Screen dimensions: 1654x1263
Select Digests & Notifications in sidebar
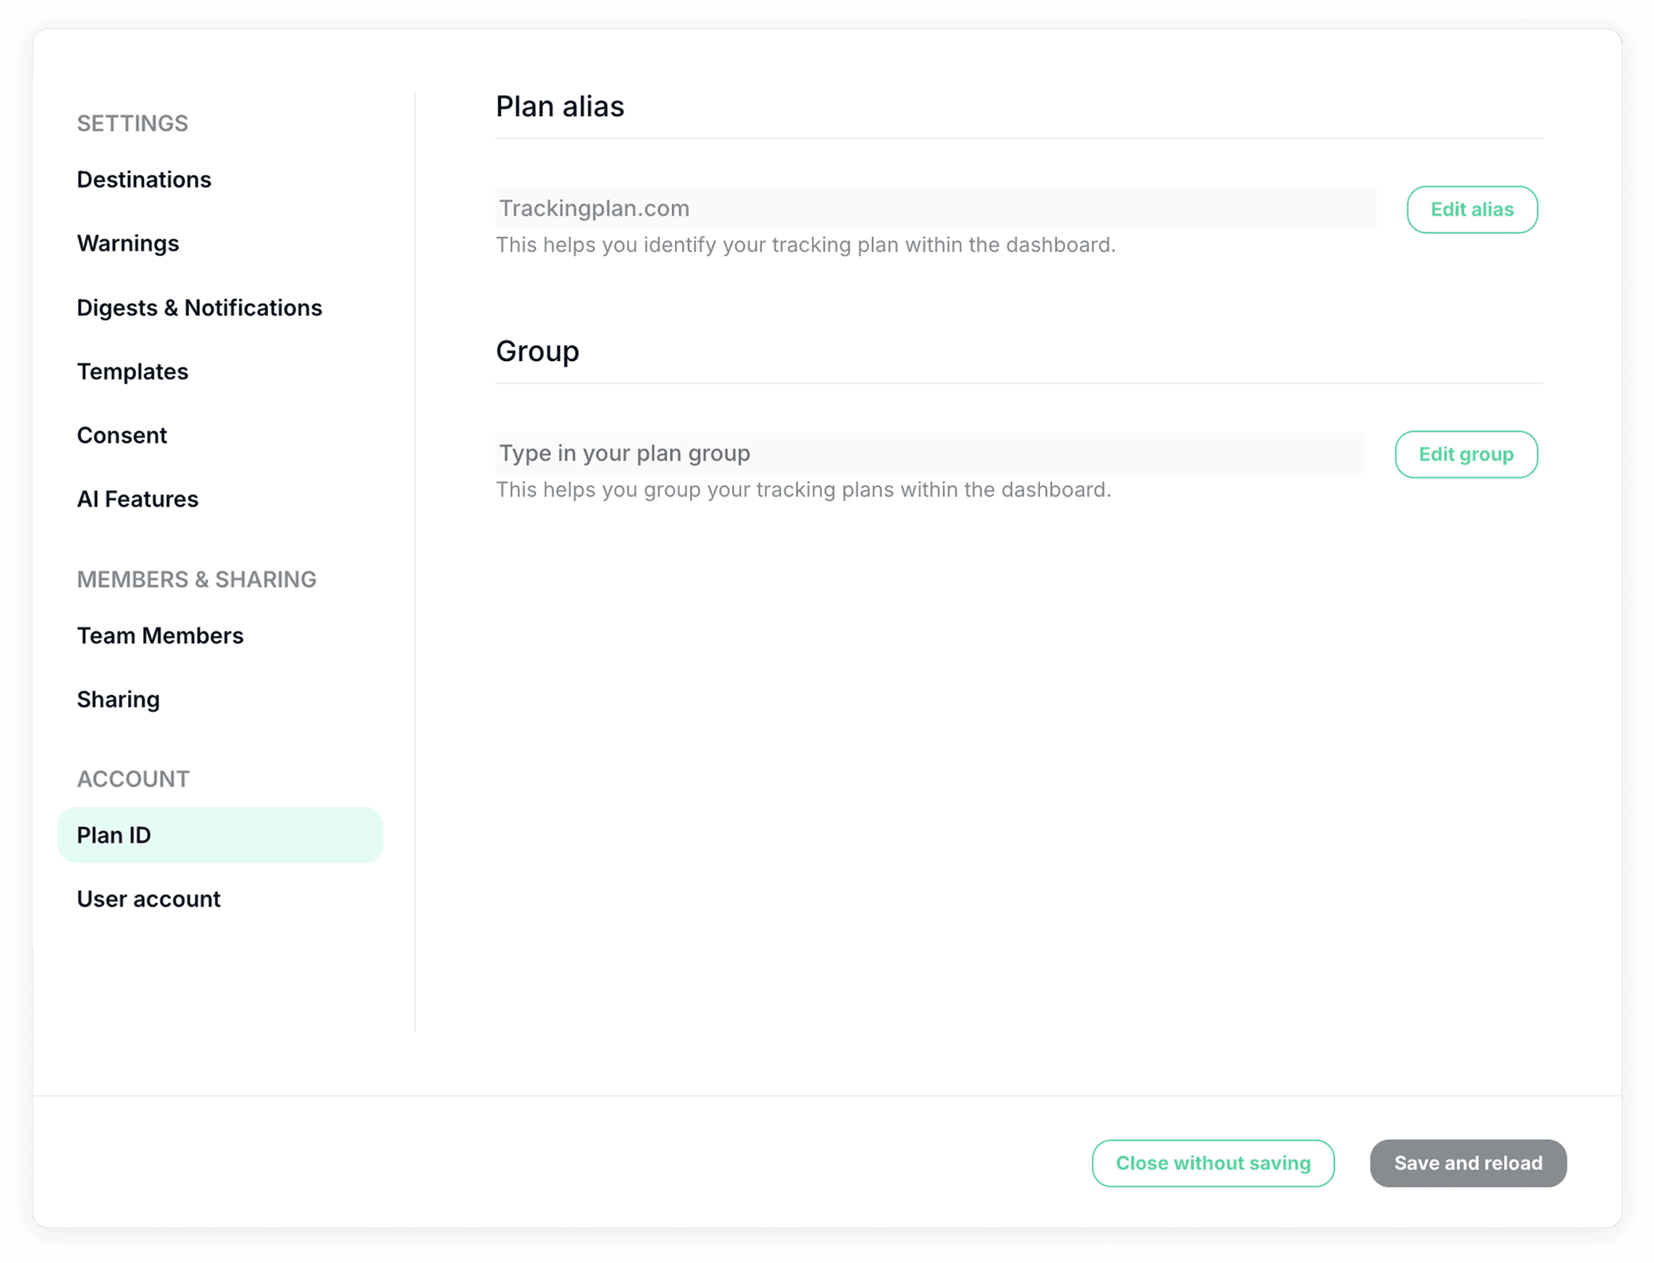pyautogui.click(x=200, y=308)
